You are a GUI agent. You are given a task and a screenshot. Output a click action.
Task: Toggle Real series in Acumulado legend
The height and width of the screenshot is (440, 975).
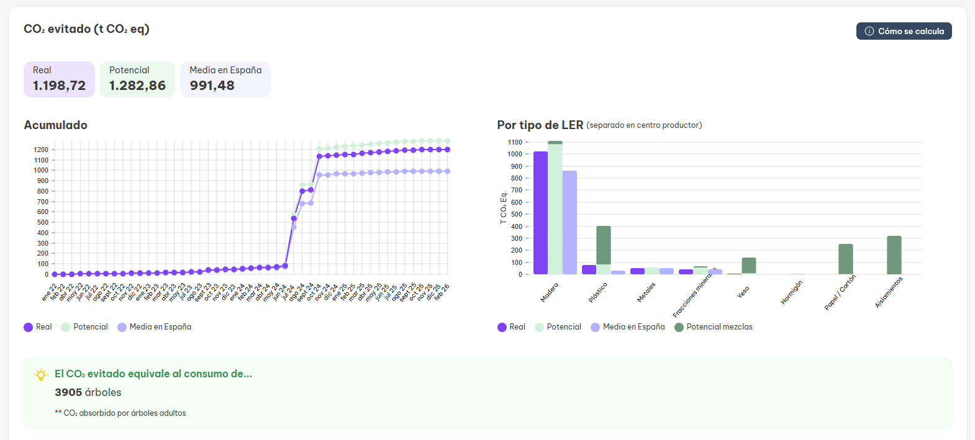click(x=38, y=327)
